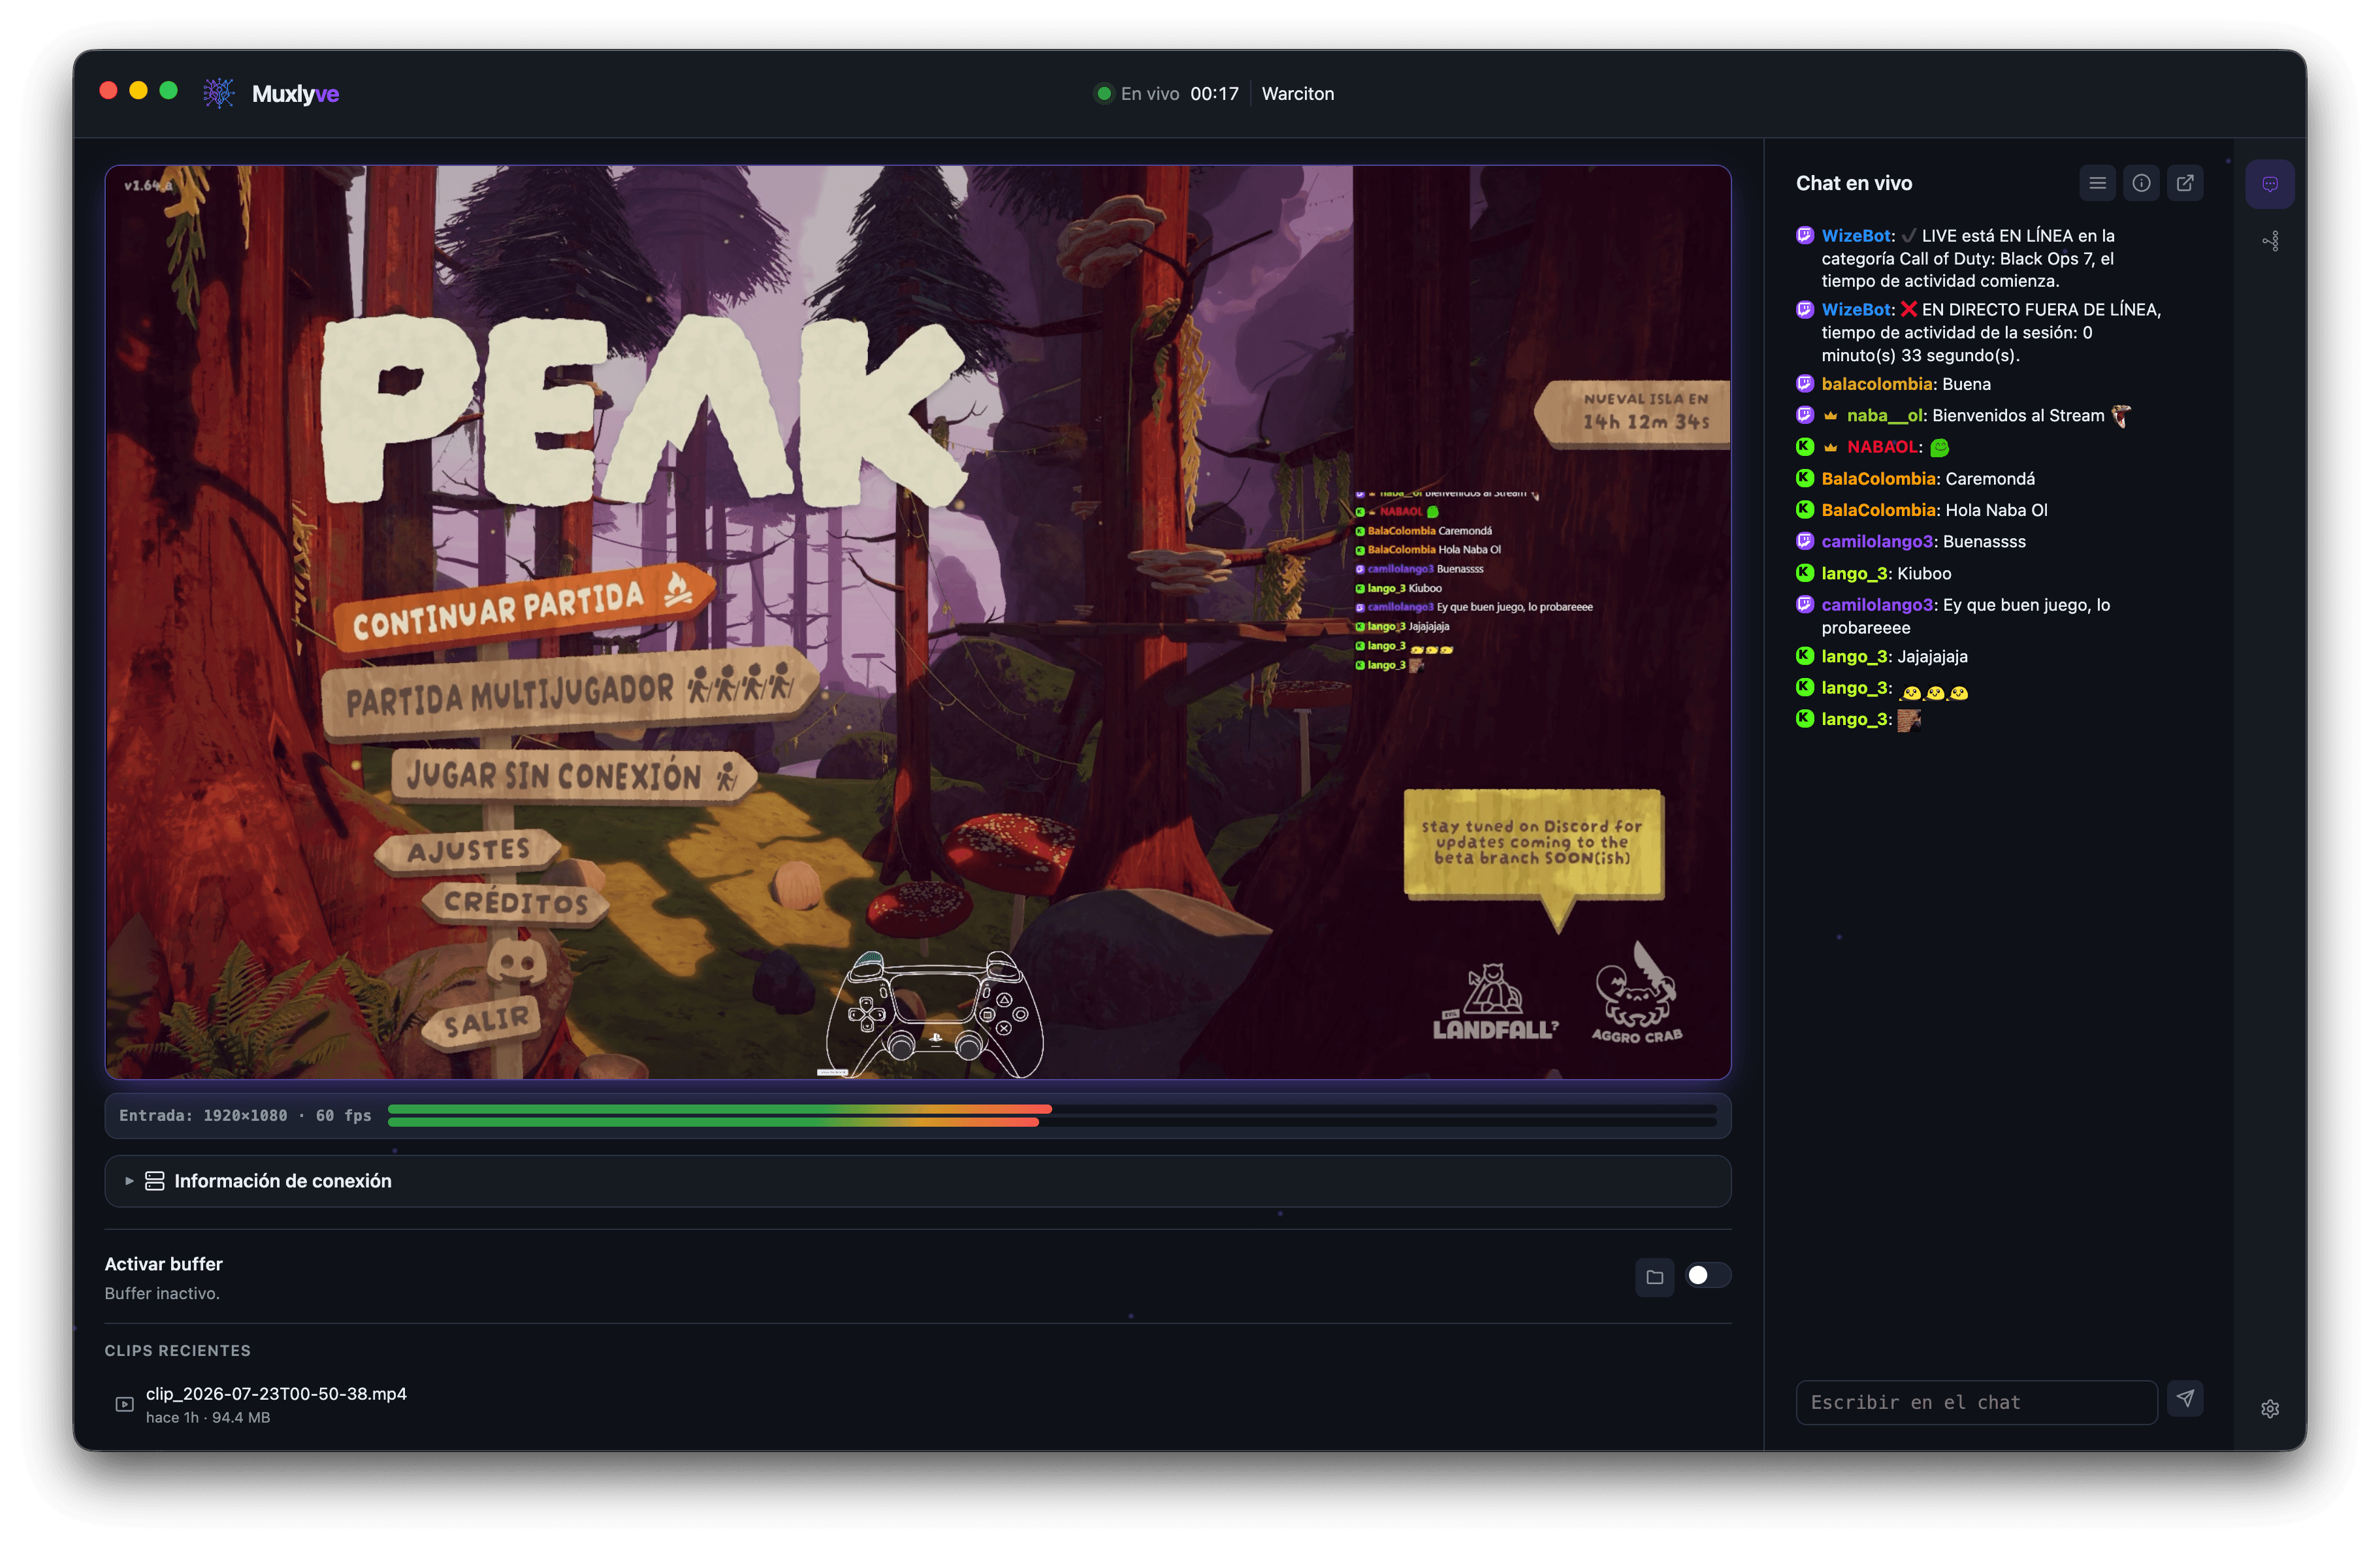2380x1548 pixels.
Task: Send the chat message with the paper plane
Action: pyautogui.click(x=2185, y=1399)
